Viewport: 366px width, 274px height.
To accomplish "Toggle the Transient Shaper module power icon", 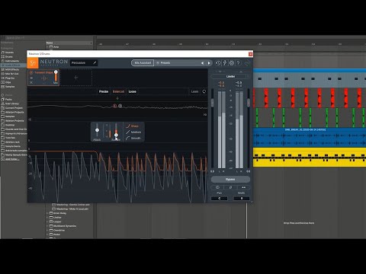I will click(31, 72).
